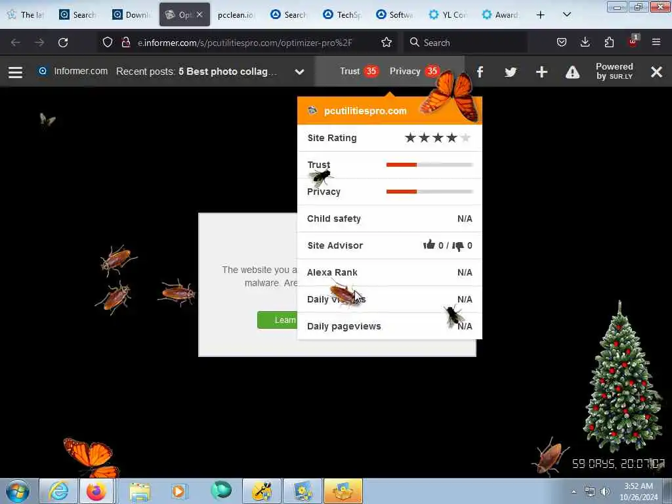Share the page on Facebook

coord(480,72)
